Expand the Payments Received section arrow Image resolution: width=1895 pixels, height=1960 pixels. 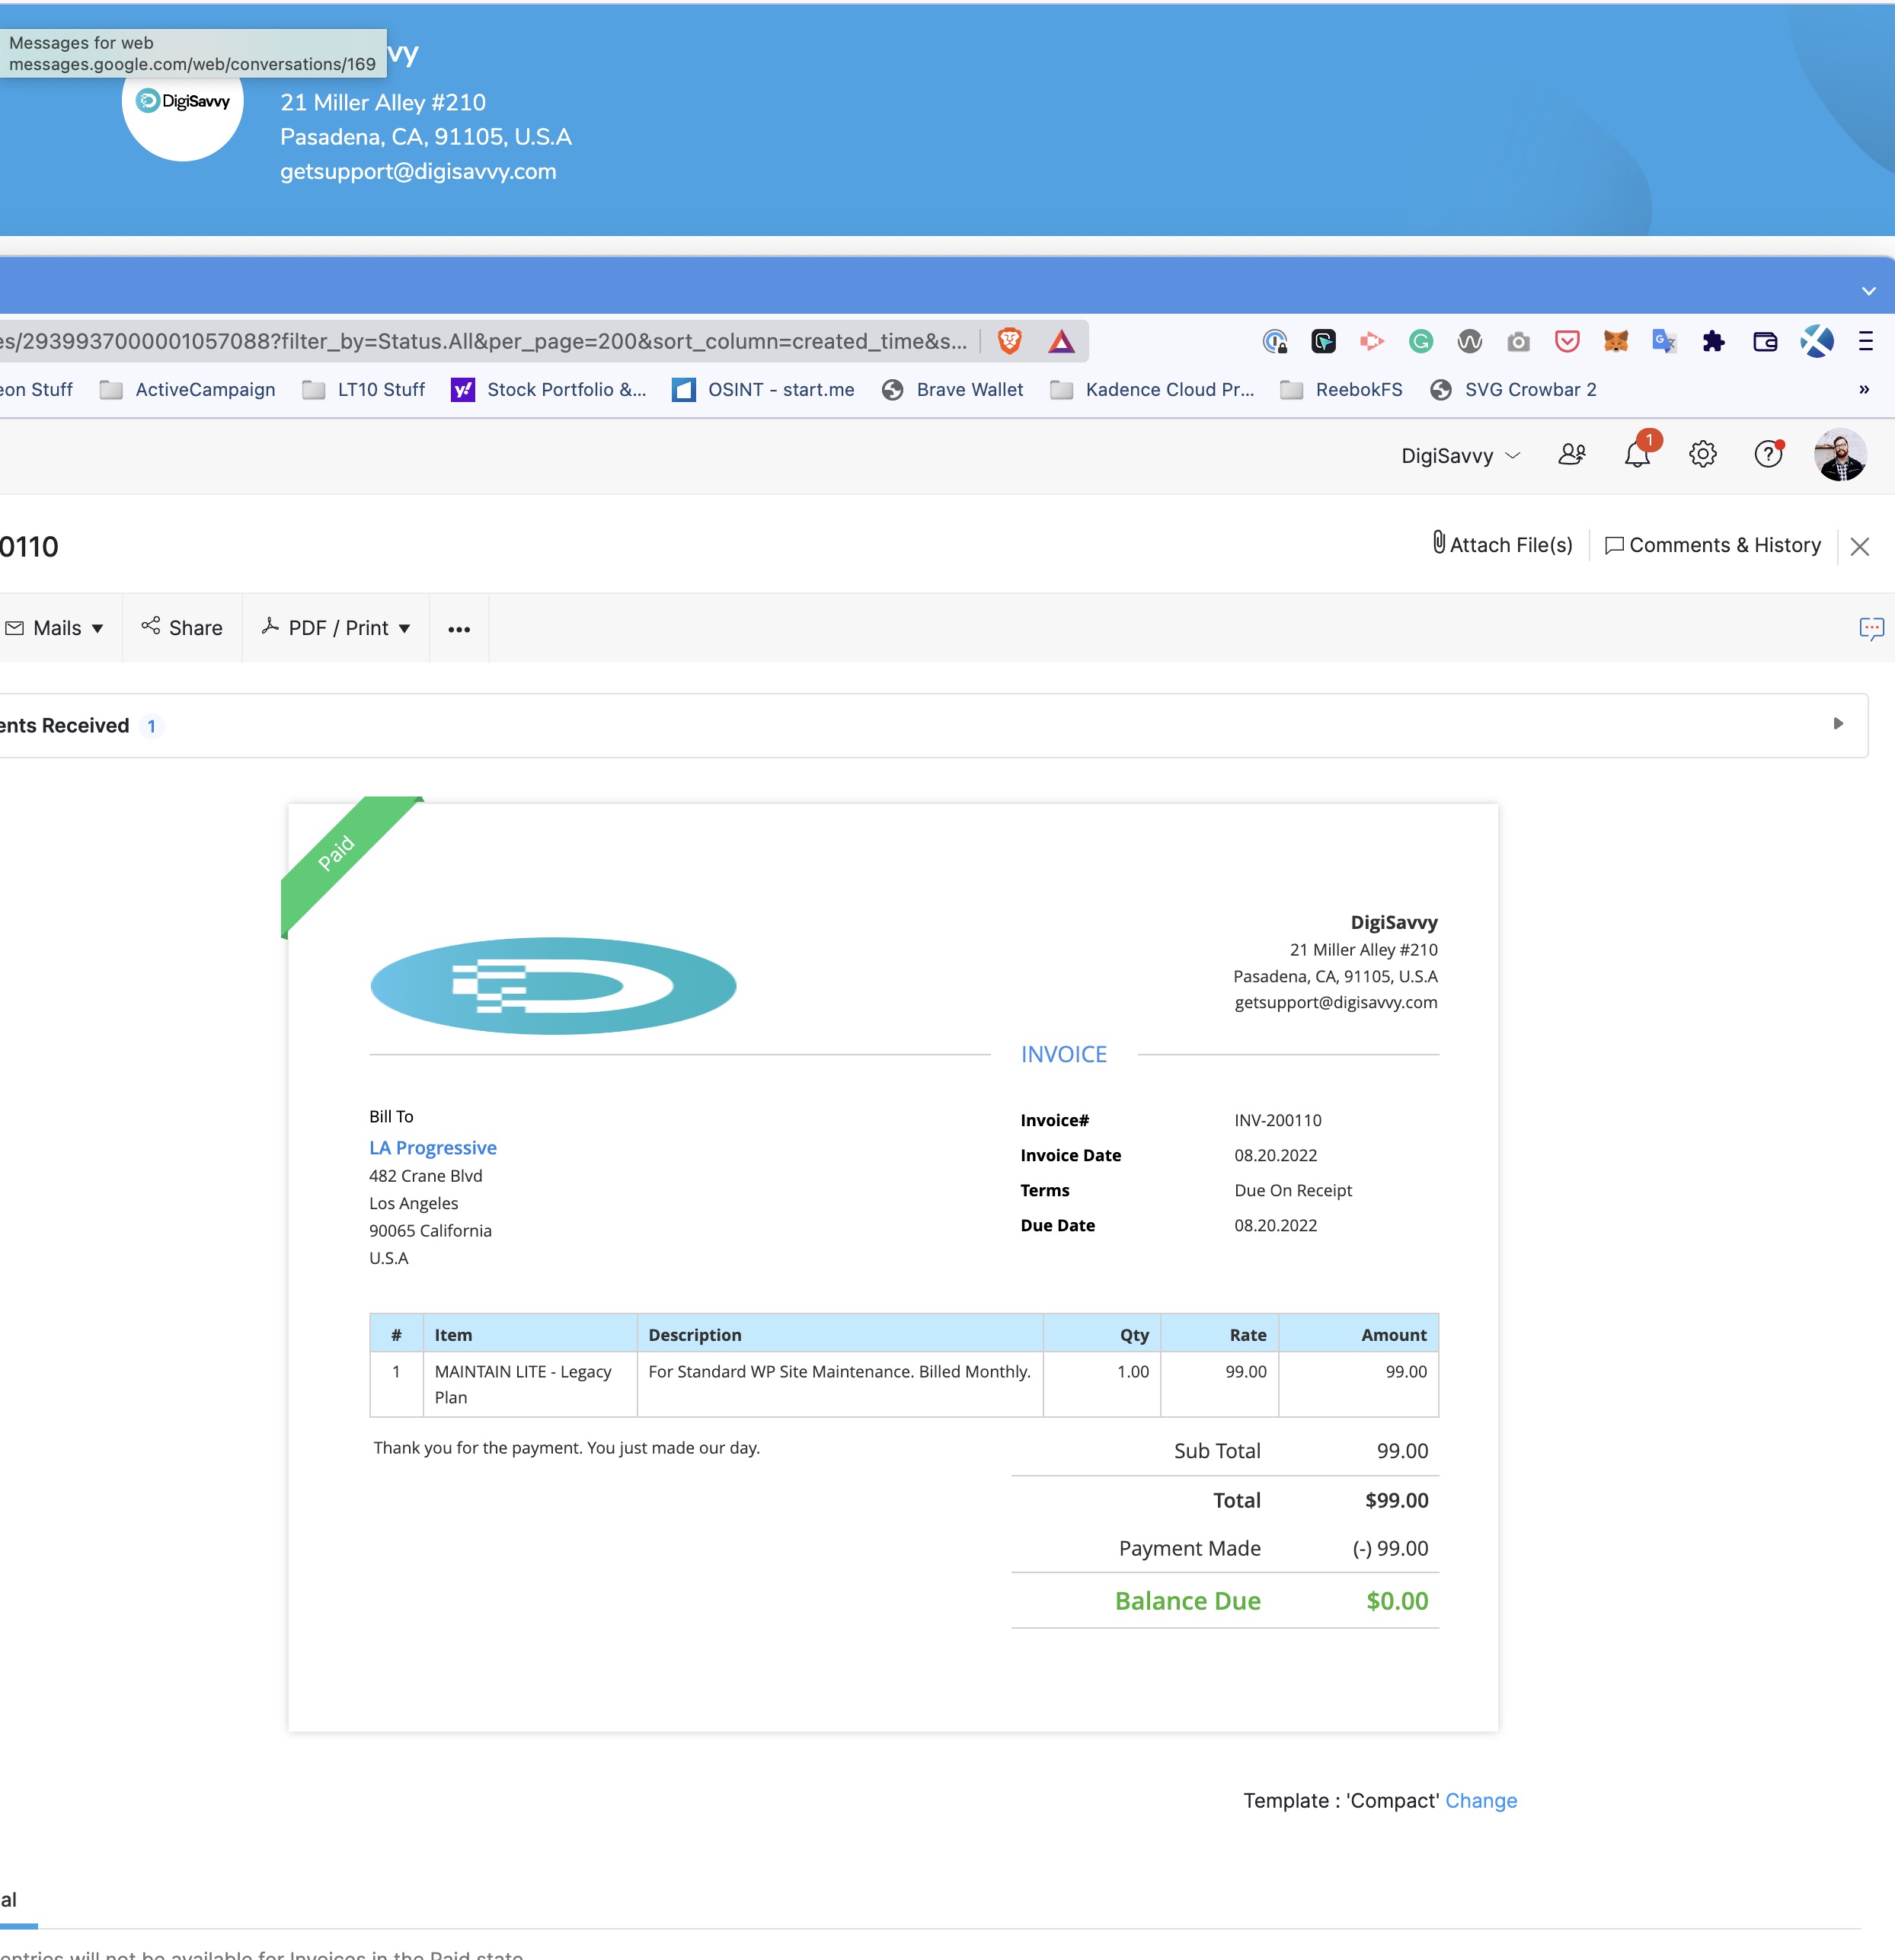tap(1838, 723)
